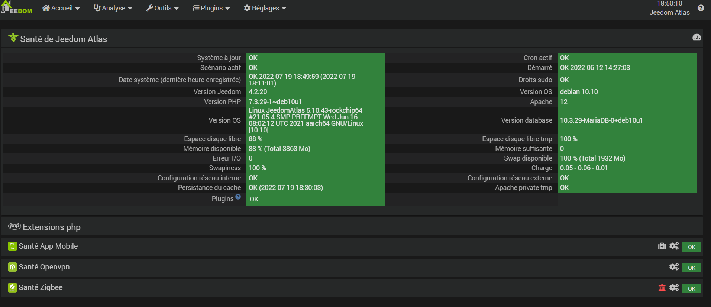
Task: Click the Santé Zigbee plugin icon
Action: click(x=12, y=288)
